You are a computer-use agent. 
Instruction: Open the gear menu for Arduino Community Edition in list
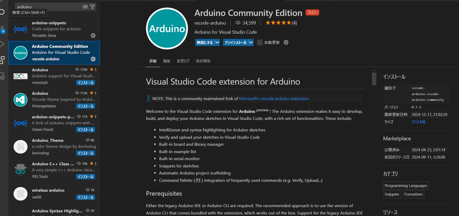(x=93, y=59)
